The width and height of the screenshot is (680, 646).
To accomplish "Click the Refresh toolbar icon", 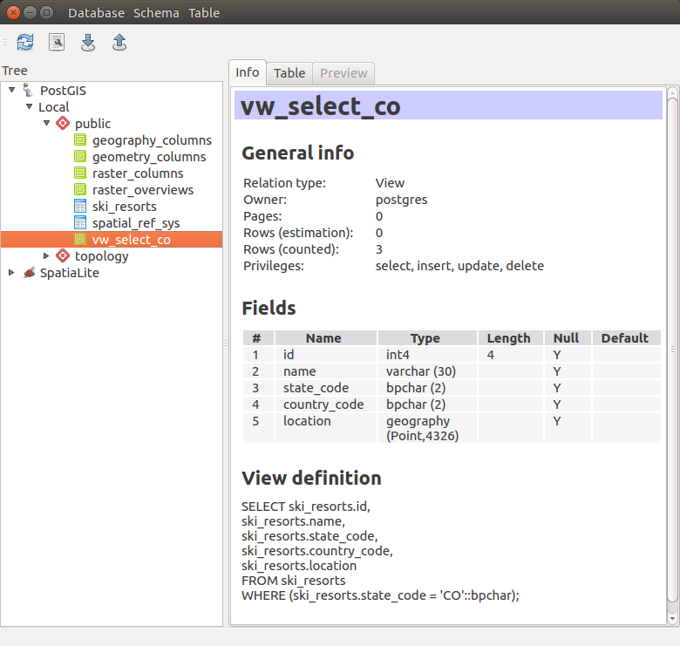I will [25, 42].
